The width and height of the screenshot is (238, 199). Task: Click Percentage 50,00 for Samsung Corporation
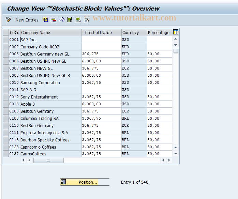coord(160,83)
